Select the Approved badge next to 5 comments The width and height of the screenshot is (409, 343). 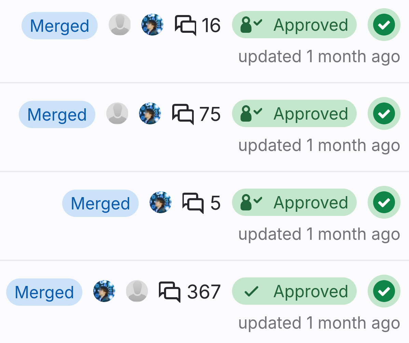point(294,203)
